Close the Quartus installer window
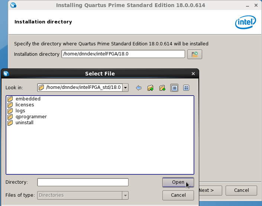 pos(256,5)
